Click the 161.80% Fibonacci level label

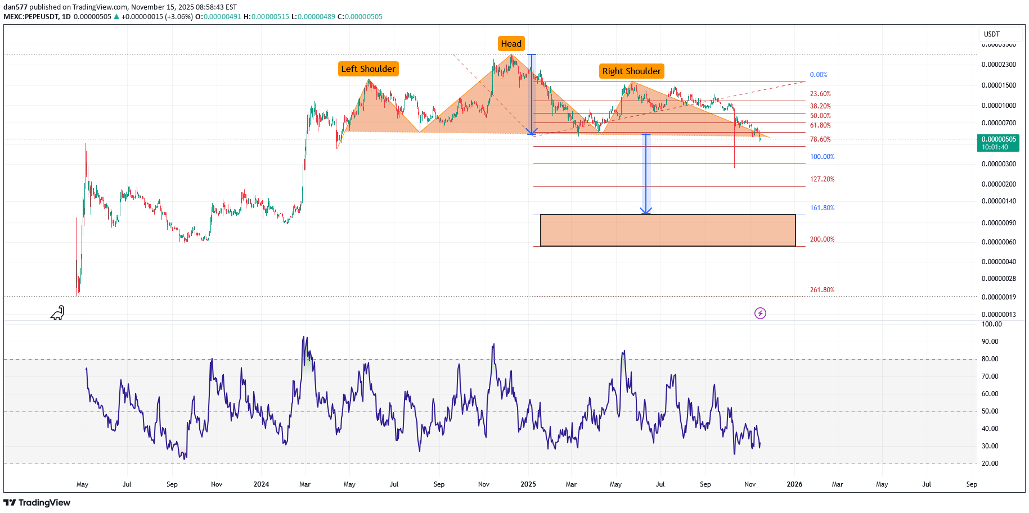coord(822,208)
